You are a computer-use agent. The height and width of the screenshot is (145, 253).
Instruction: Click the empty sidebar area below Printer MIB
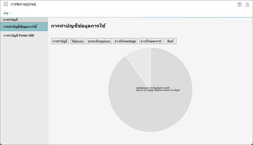coord(24,92)
